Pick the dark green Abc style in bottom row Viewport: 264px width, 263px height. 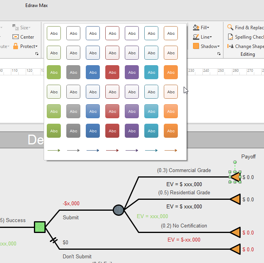coord(54,131)
